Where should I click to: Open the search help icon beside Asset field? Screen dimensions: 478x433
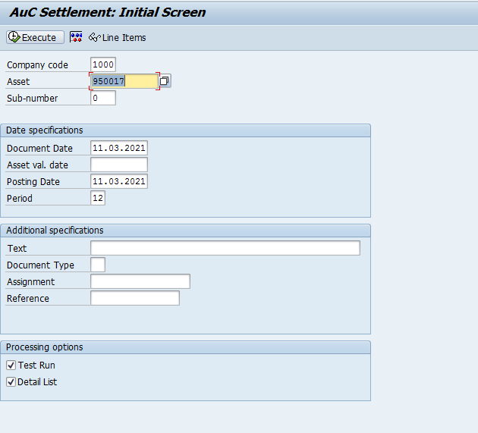(x=165, y=81)
